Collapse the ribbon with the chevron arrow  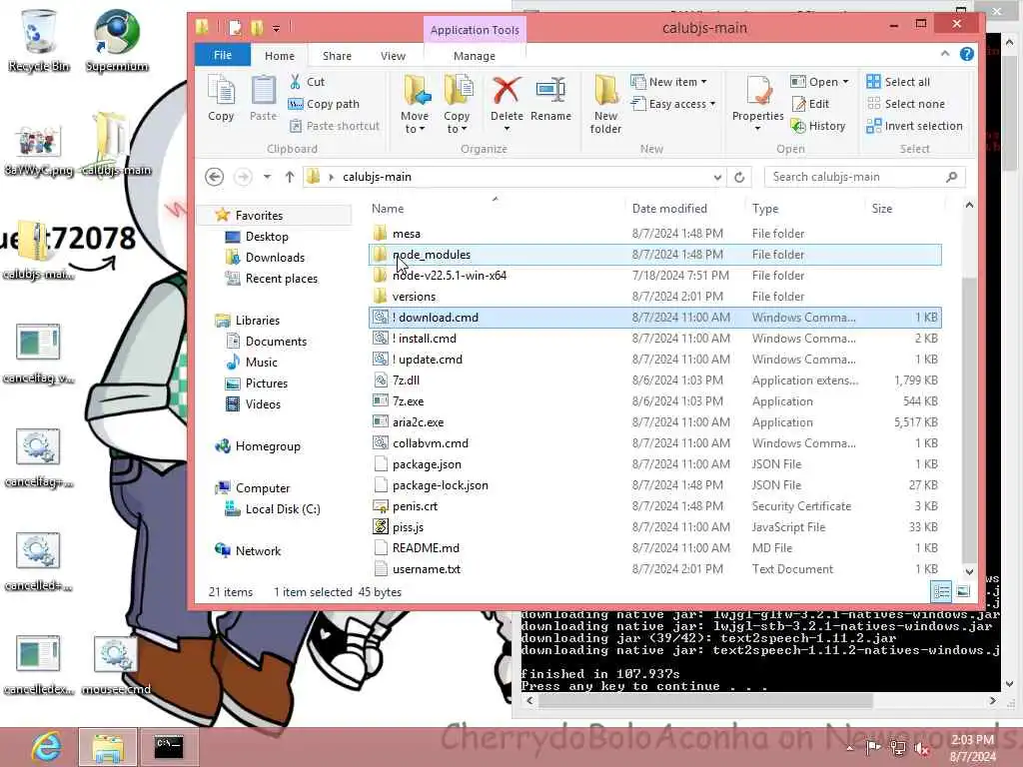(945, 54)
